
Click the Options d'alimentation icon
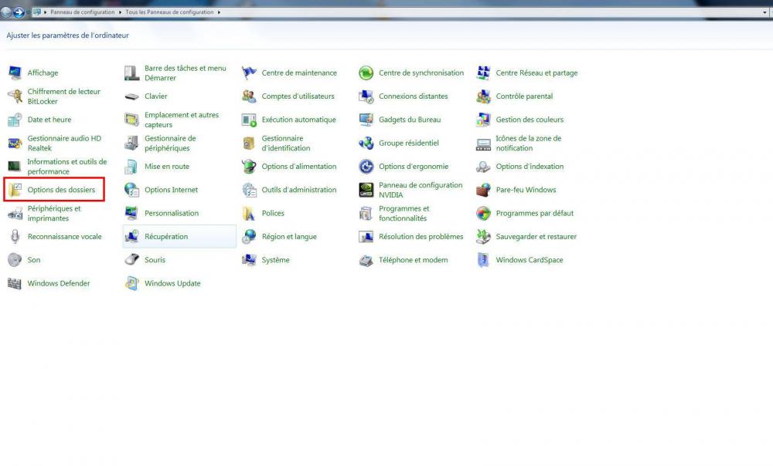coord(249,167)
